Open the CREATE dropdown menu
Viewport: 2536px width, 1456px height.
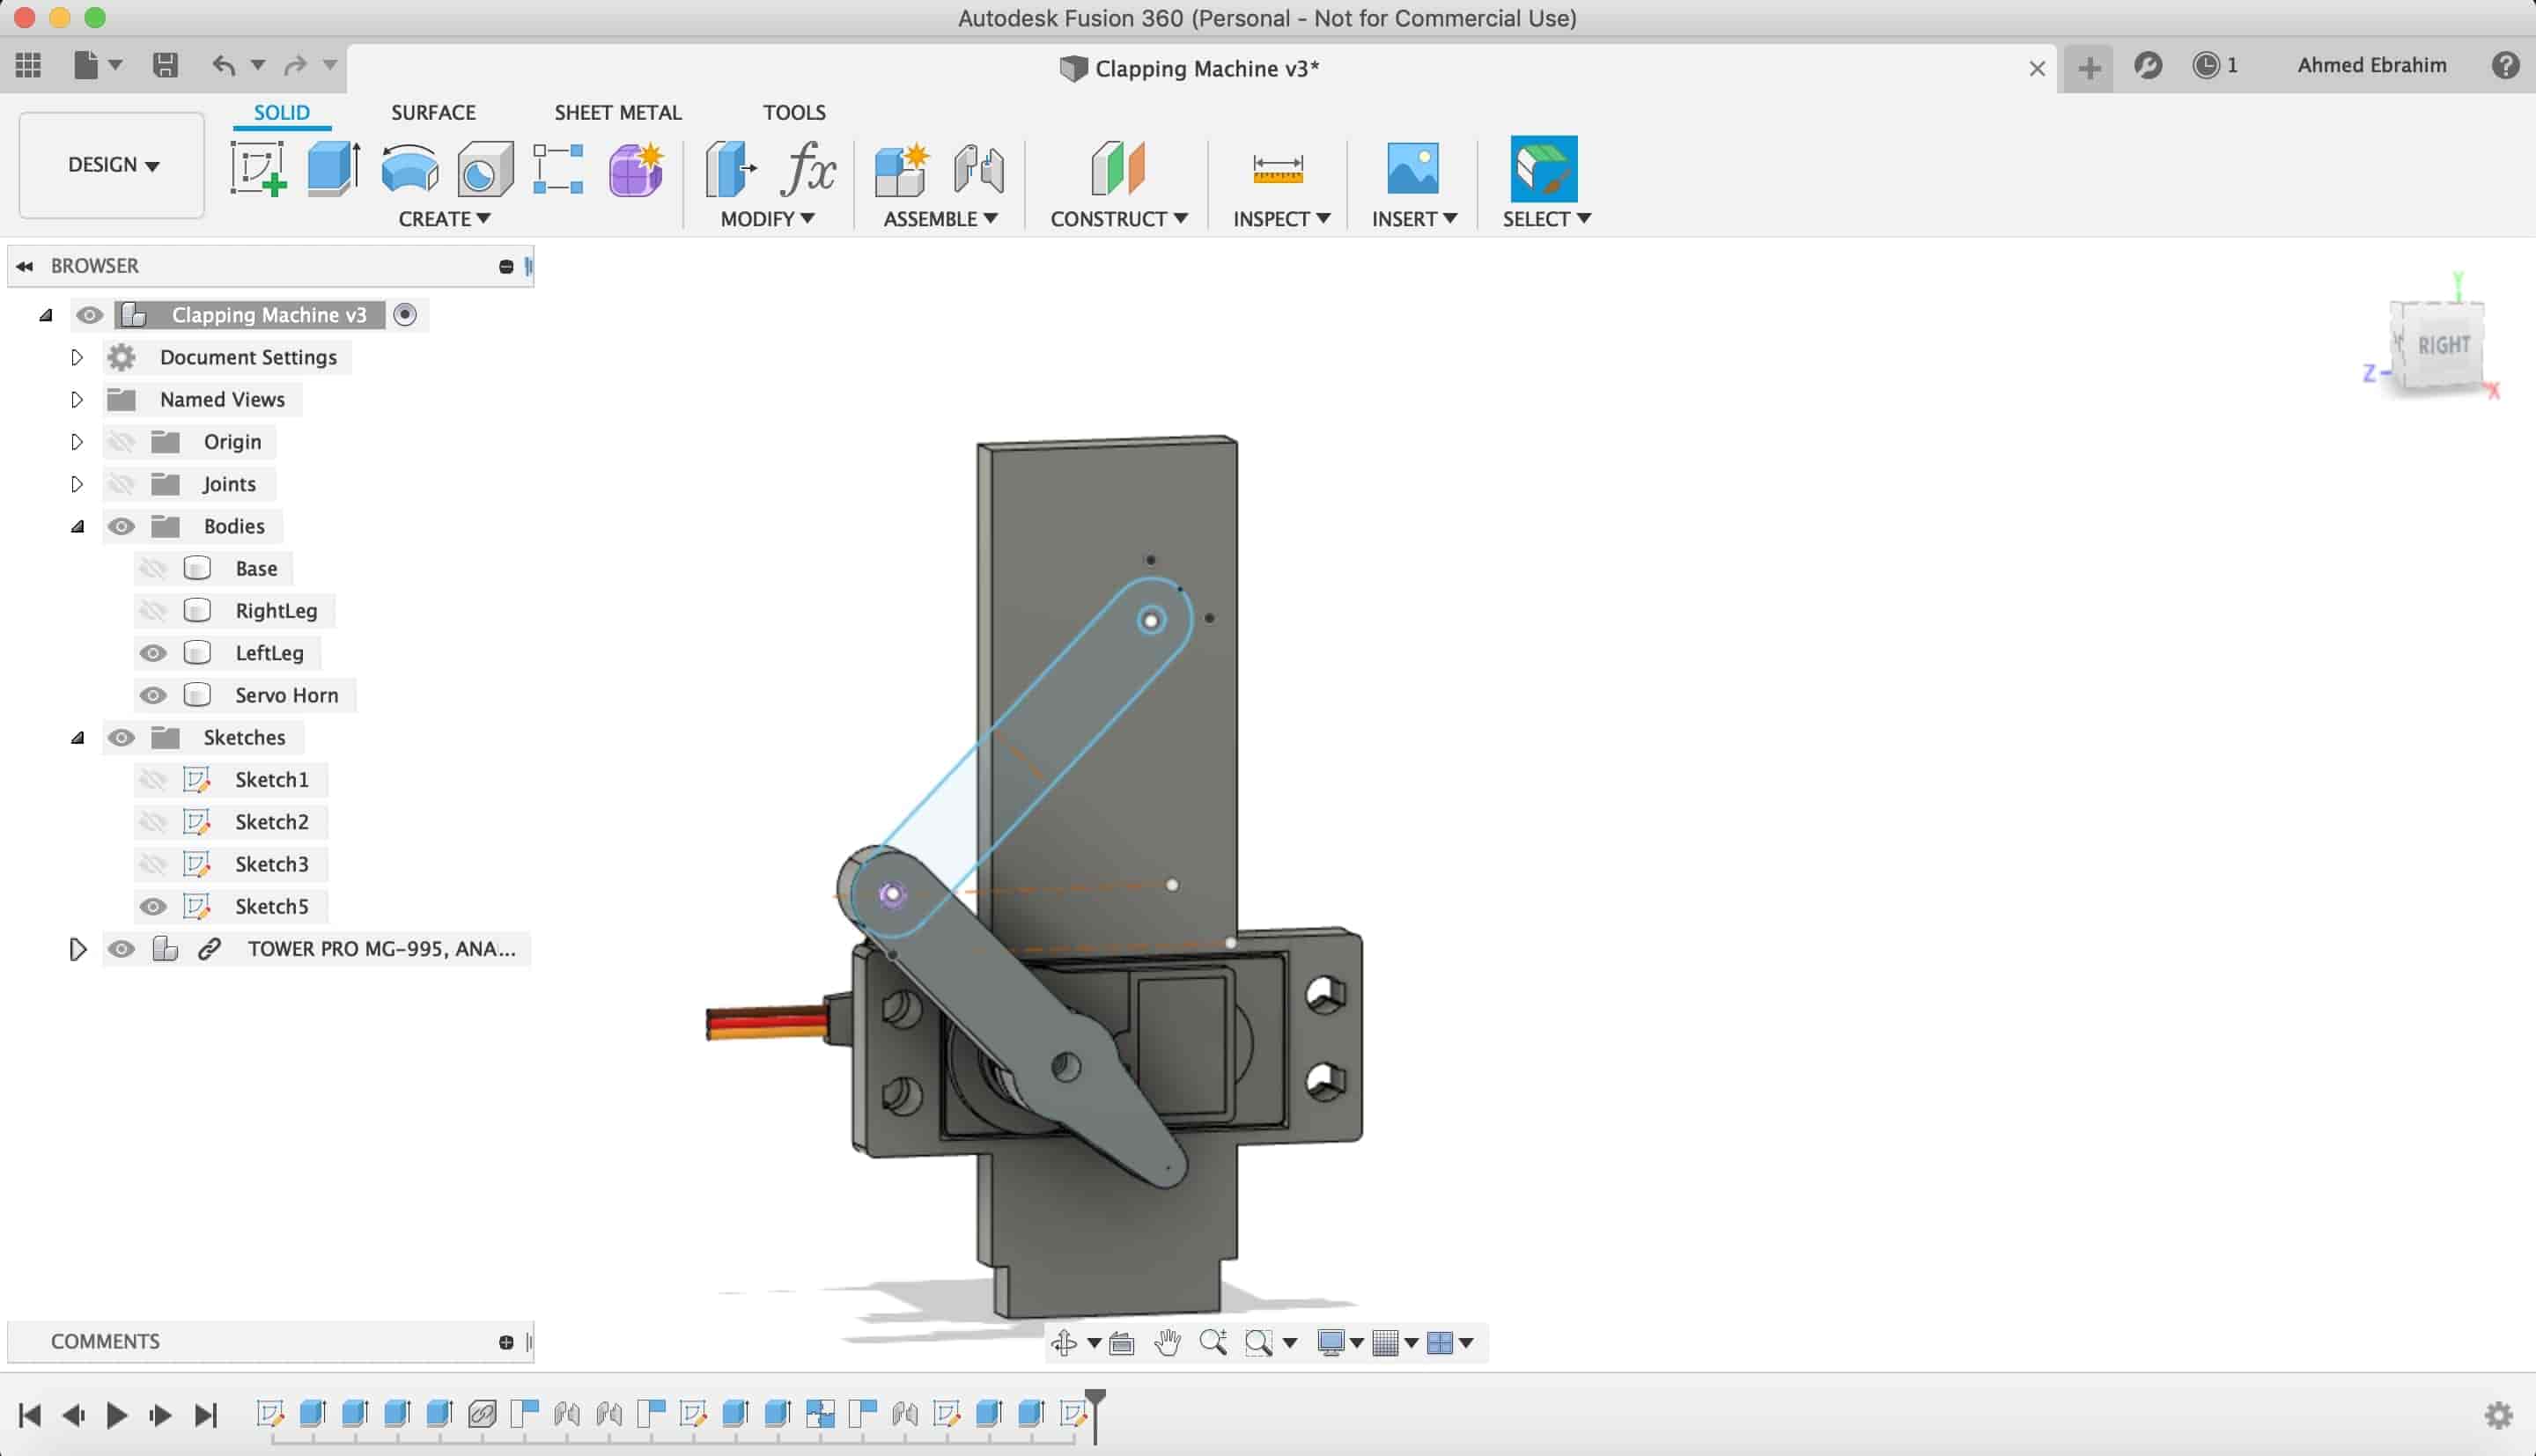444,218
